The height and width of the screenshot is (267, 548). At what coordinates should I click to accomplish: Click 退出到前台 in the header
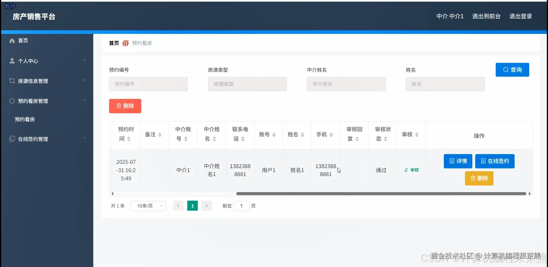tap(486, 16)
